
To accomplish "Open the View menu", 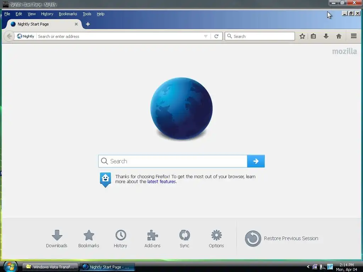I will point(32,14).
